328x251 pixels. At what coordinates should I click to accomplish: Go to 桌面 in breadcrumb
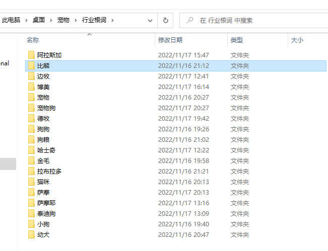pyautogui.click(x=39, y=20)
